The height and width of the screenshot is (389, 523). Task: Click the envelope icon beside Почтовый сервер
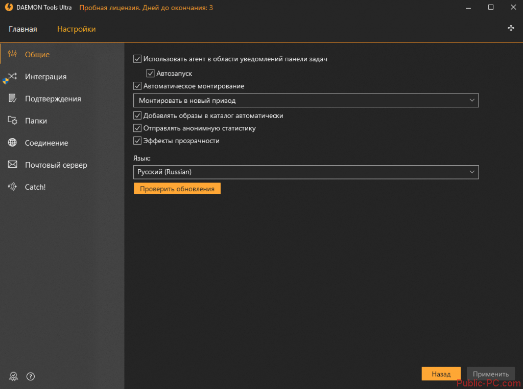click(x=13, y=165)
